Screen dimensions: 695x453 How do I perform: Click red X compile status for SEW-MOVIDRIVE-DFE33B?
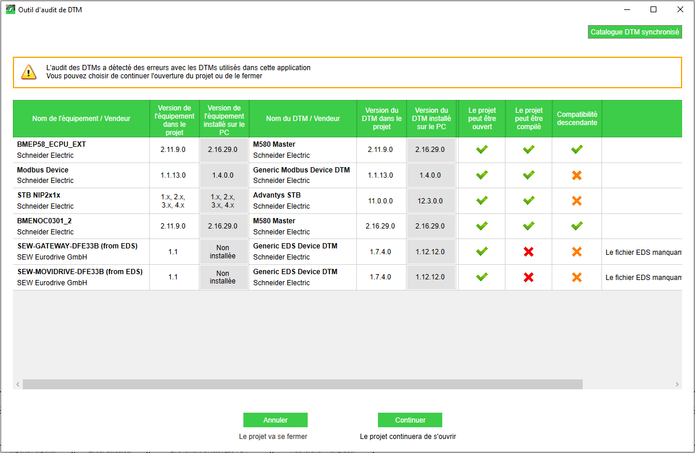(528, 277)
